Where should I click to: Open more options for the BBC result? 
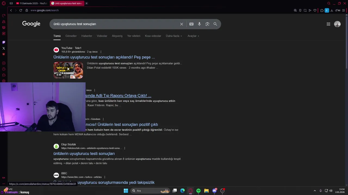104,177
